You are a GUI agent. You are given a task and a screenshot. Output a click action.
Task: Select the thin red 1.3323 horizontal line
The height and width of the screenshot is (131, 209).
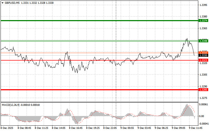pyautogui.click(x=100, y=60)
